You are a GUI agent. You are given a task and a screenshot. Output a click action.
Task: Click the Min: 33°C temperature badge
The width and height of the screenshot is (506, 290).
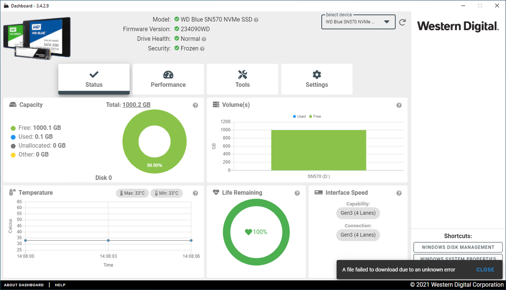click(167, 193)
